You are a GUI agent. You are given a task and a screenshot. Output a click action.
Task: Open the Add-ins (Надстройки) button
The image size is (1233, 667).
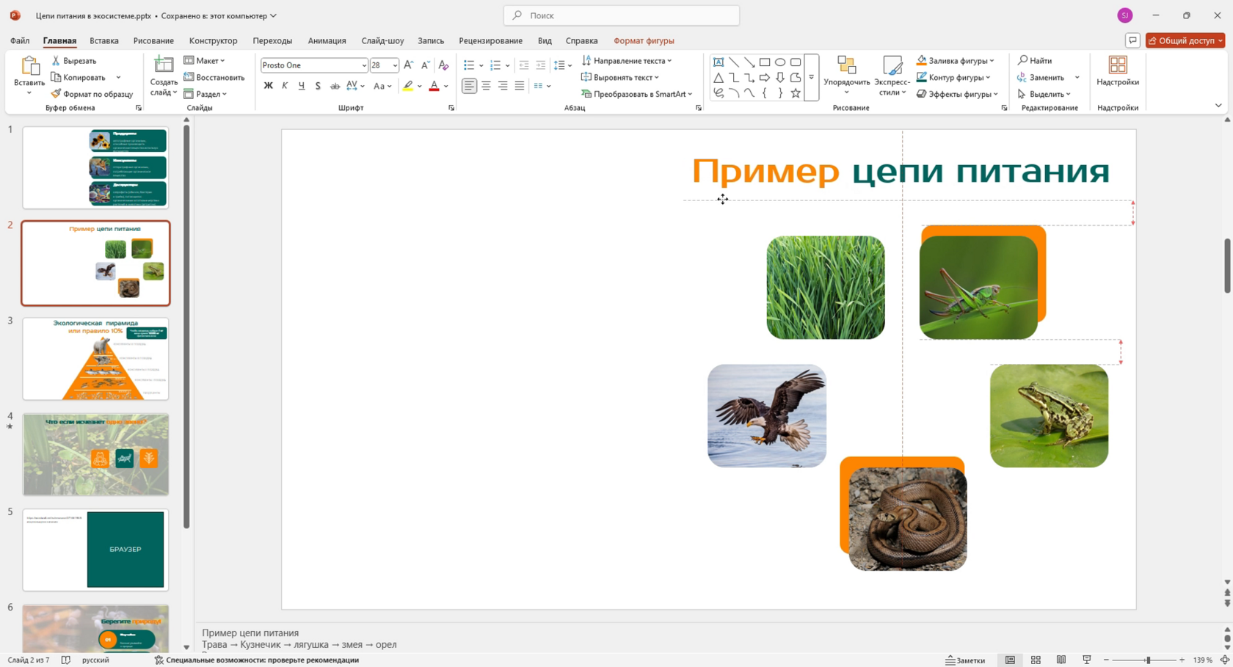(x=1118, y=72)
